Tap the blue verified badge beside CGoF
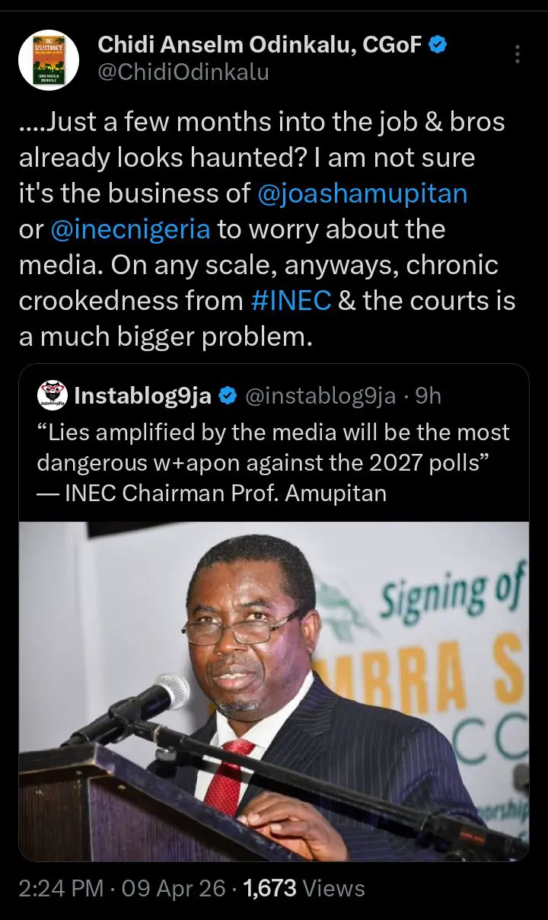The height and width of the screenshot is (920, 548). click(438, 46)
